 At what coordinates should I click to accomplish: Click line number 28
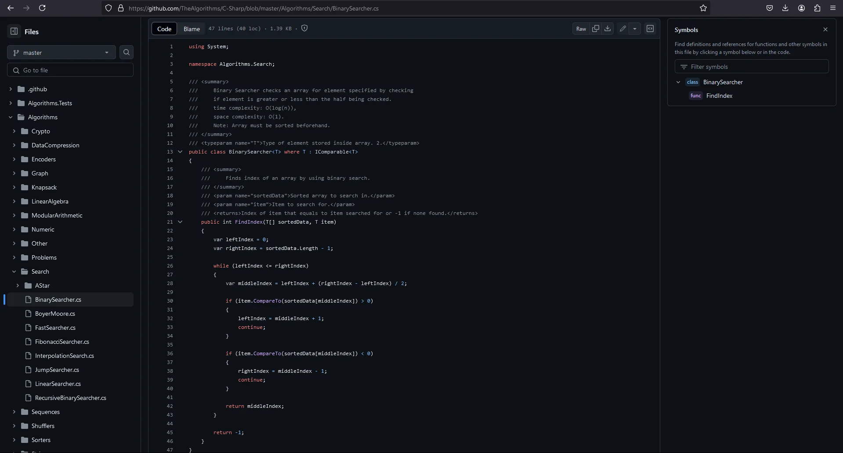pyautogui.click(x=170, y=283)
